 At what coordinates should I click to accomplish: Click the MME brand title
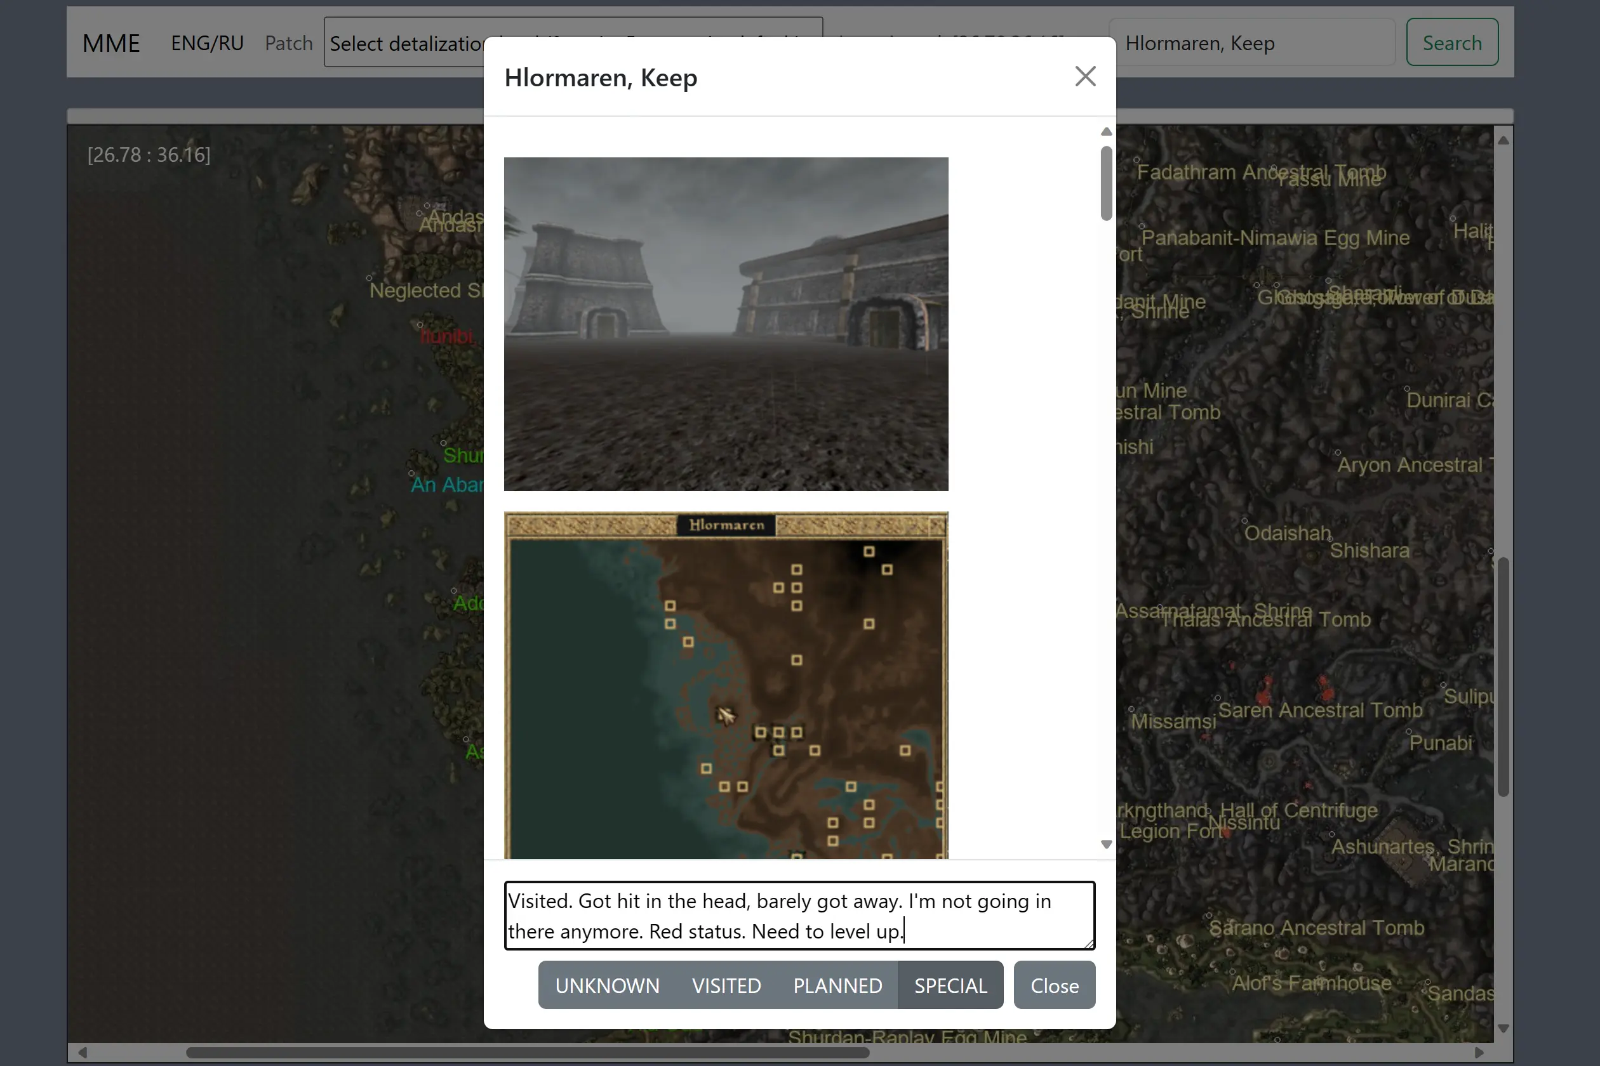(x=111, y=43)
